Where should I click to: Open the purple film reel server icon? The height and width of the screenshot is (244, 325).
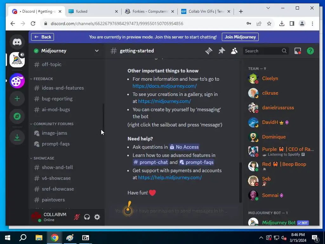[17, 81]
